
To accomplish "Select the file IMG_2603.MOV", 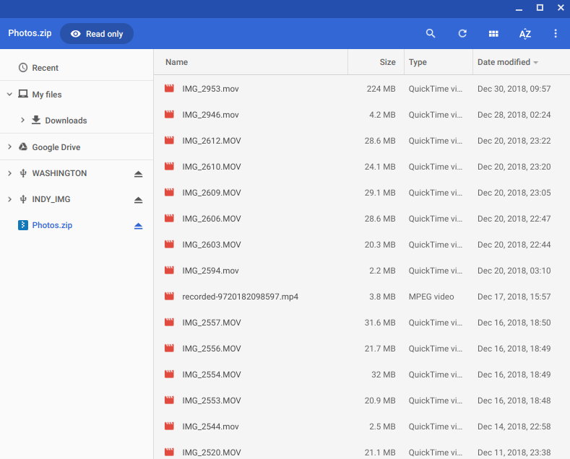I will click(x=362, y=245).
